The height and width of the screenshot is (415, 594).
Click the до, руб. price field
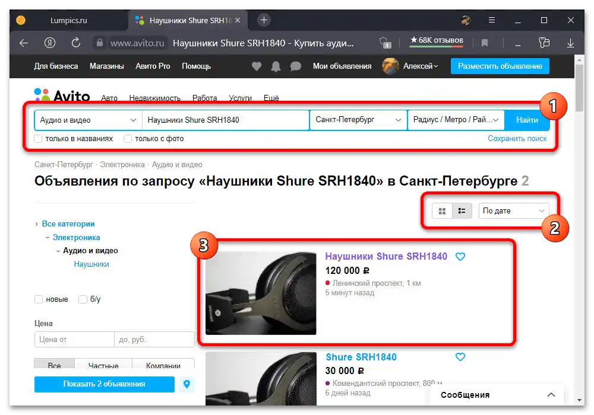[x=154, y=339]
